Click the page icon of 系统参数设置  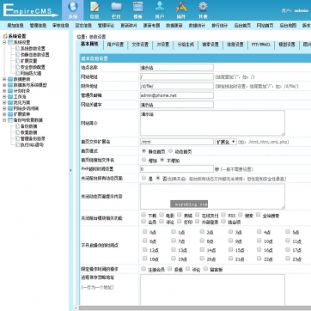pyautogui.click(x=17, y=48)
